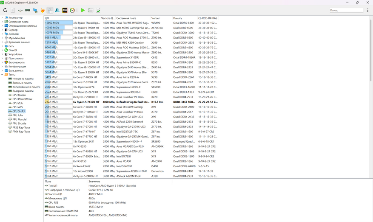
Task: Expand the Сеть tree node
Action: [2, 46]
